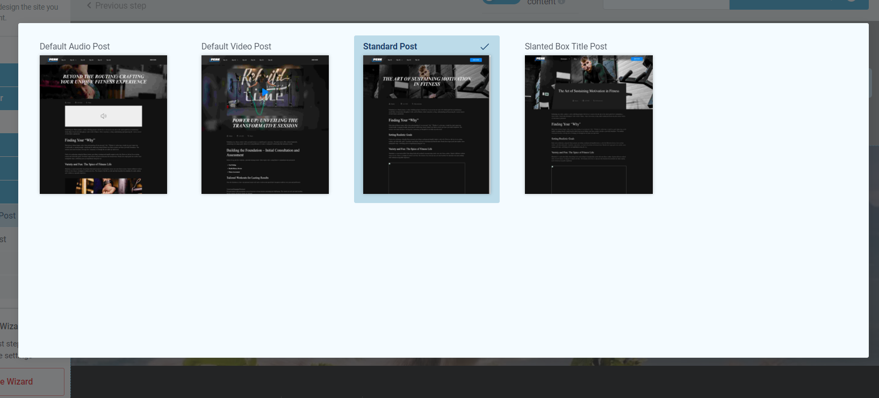Go back via Previous step link
This screenshot has width=879, height=398.
[x=117, y=5]
